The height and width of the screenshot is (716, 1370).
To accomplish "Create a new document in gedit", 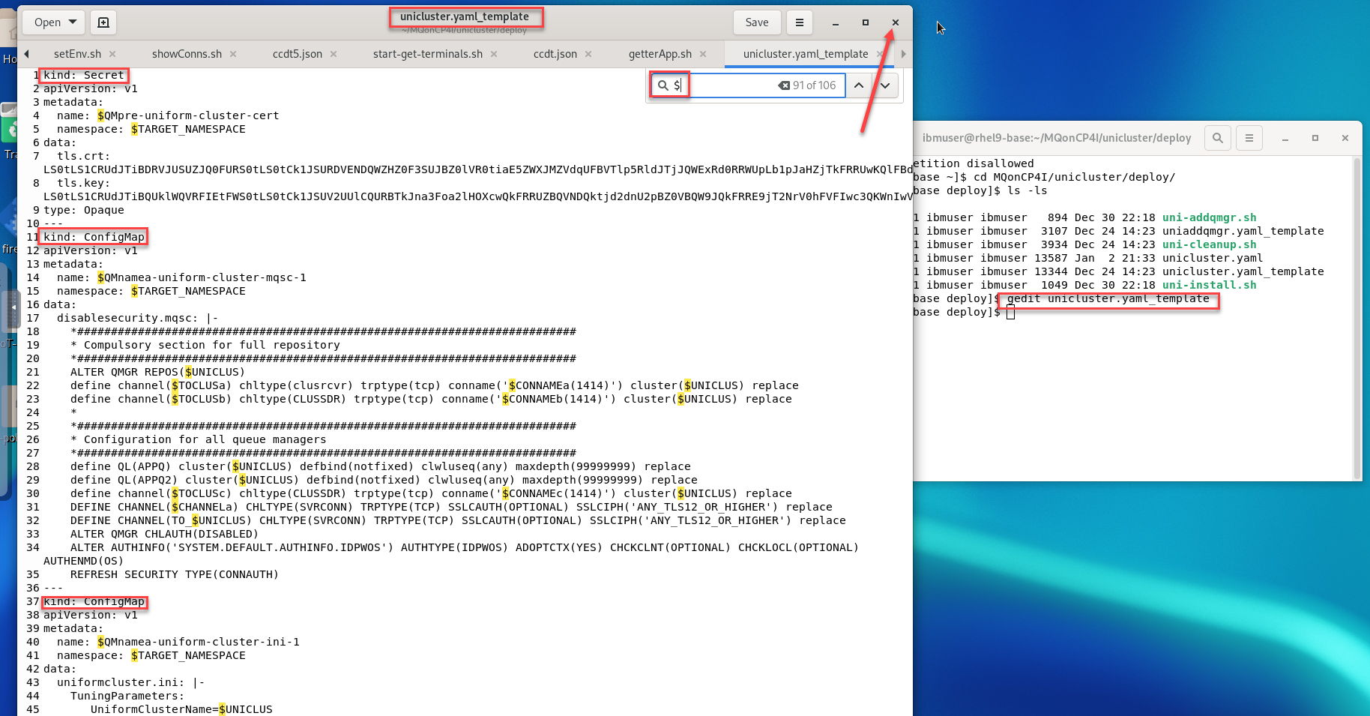I will click(x=103, y=22).
